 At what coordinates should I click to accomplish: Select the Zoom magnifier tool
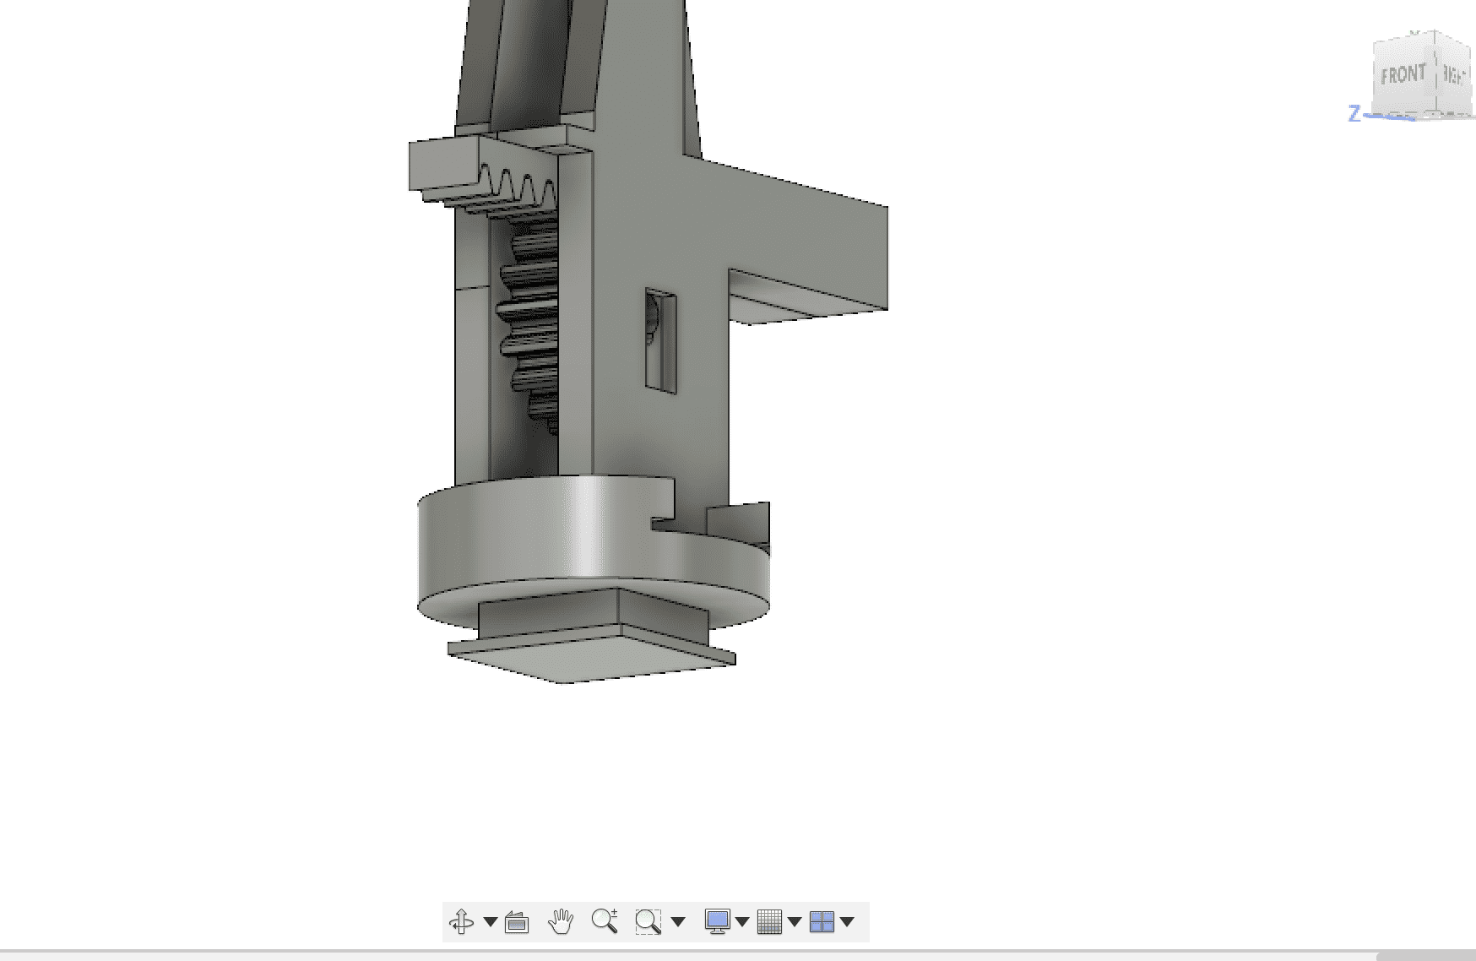(605, 920)
